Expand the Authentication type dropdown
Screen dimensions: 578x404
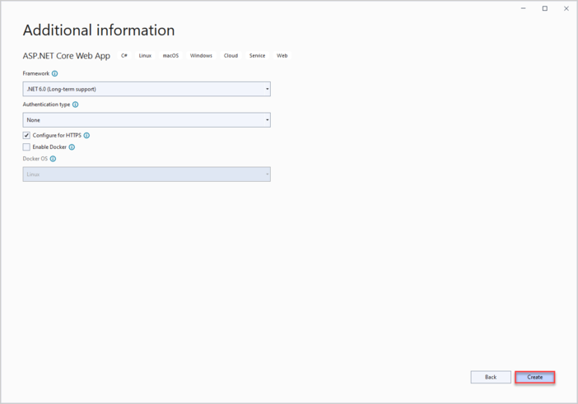click(x=147, y=120)
